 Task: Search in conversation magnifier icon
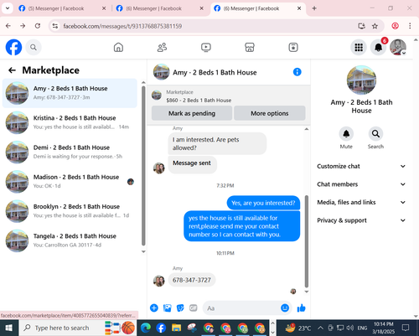tap(375, 134)
